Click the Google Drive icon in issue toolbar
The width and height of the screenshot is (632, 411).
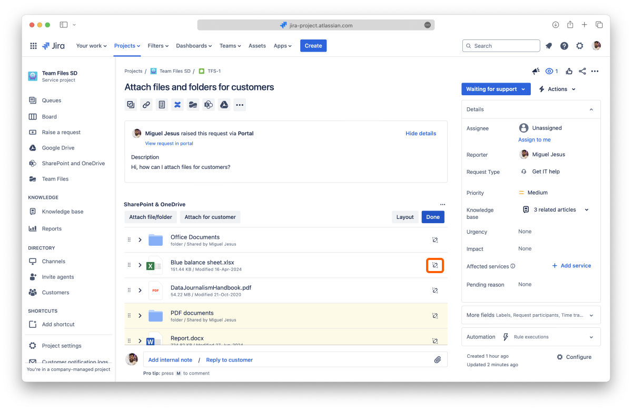[x=224, y=105]
